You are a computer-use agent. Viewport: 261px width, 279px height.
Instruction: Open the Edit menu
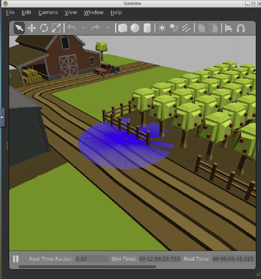pyautogui.click(x=26, y=13)
